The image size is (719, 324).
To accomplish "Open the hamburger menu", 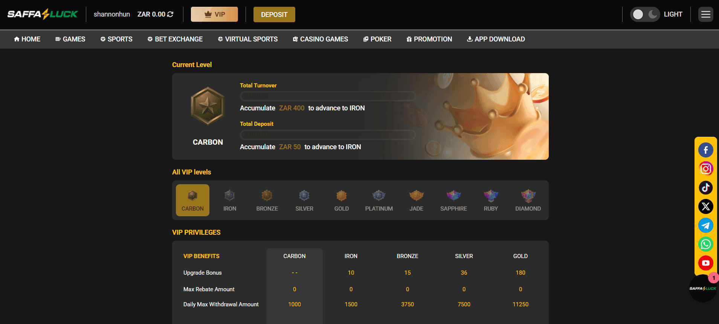I will tap(705, 14).
